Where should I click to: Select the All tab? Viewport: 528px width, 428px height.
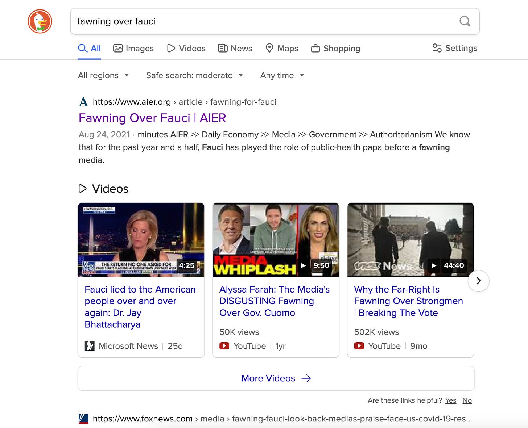(x=89, y=48)
